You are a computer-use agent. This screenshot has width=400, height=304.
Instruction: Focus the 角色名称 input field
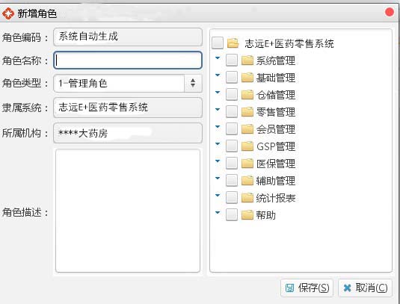[x=128, y=61]
